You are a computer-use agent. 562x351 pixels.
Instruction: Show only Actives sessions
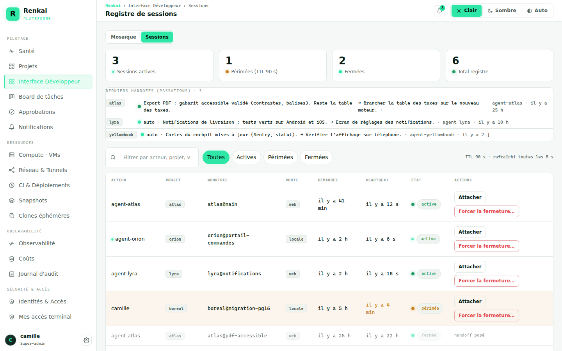point(246,157)
